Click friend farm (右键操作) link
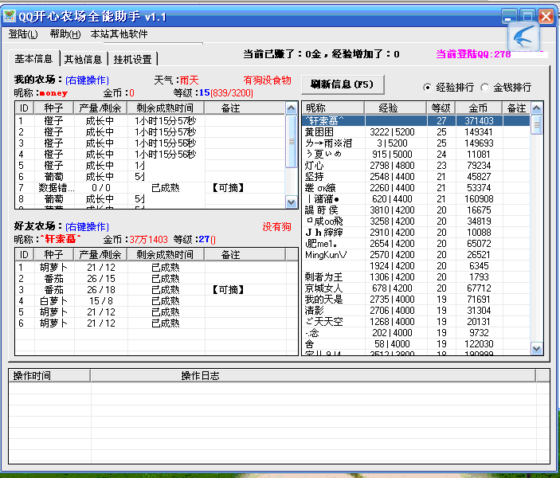This screenshot has height=478, width=560. pyautogui.click(x=87, y=227)
